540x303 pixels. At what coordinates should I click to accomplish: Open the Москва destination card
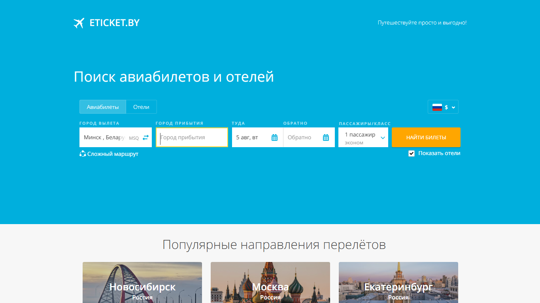[270, 282]
